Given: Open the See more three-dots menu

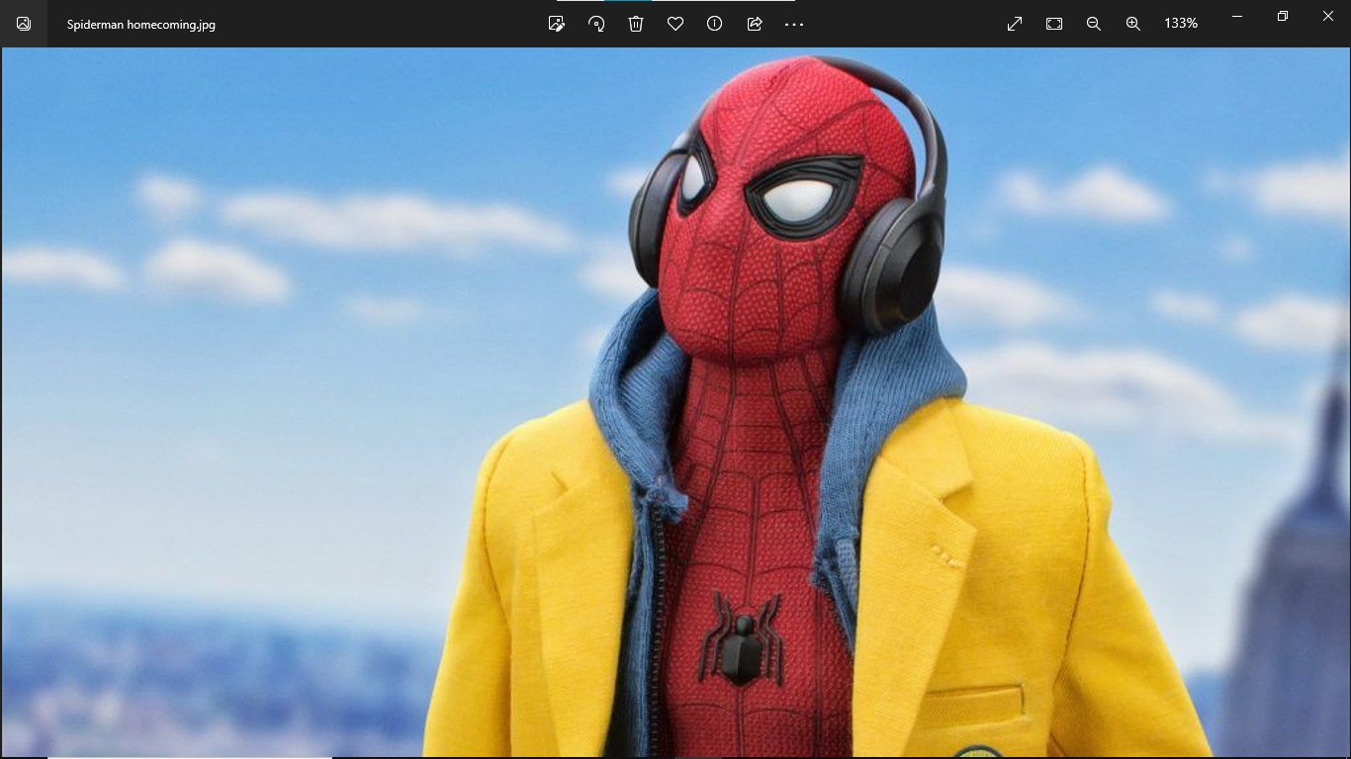Looking at the screenshot, I should tap(794, 24).
